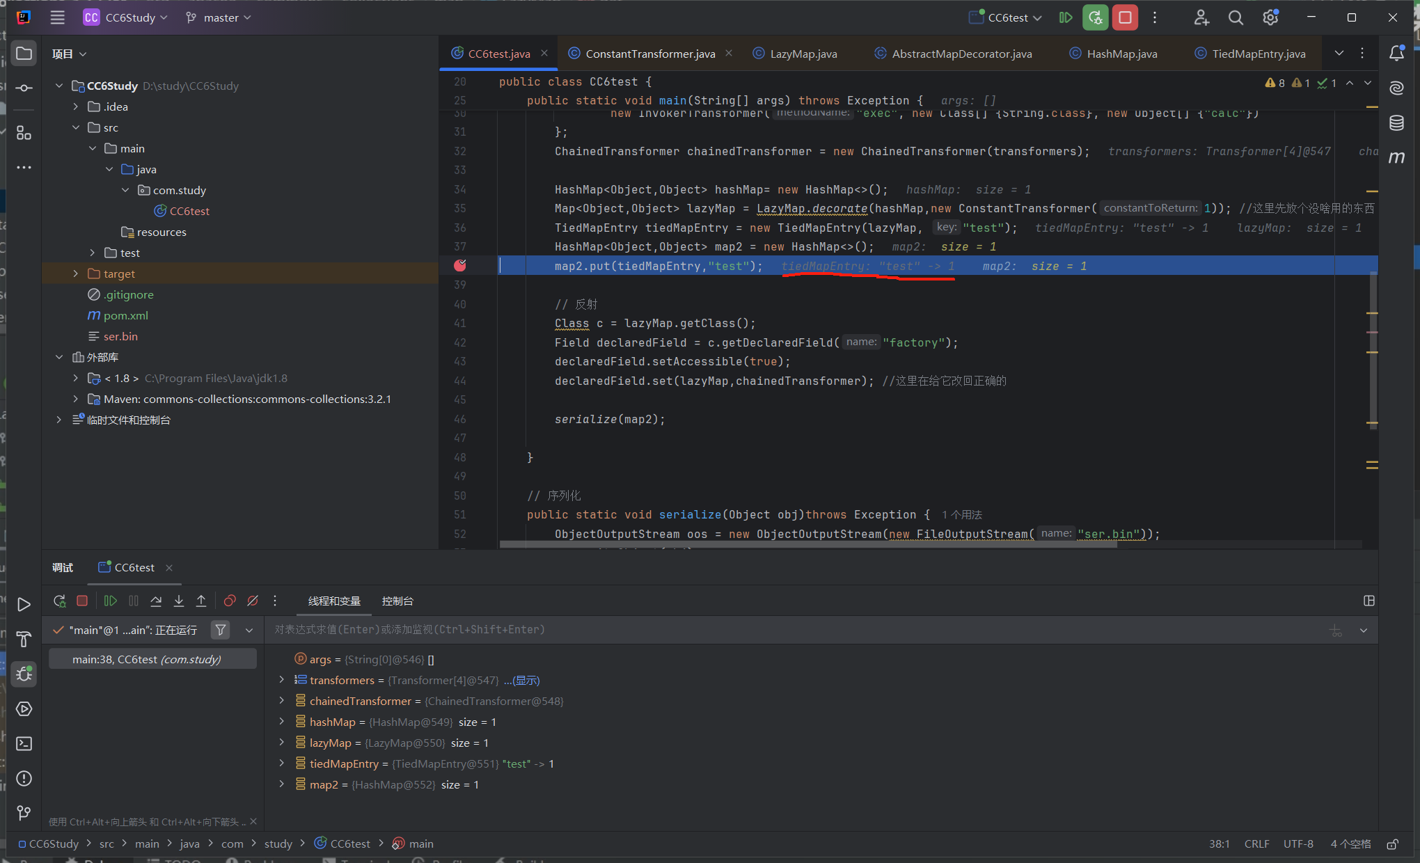Click Step Out in debug toolbar
1420x863 pixels.
click(x=201, y=601)
